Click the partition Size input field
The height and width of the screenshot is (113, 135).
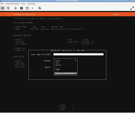78,54
